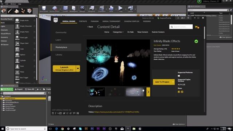This screenshot has height=131, width=233.
Task: Share the asset via Facebook share icon
Action: [179, 92]
